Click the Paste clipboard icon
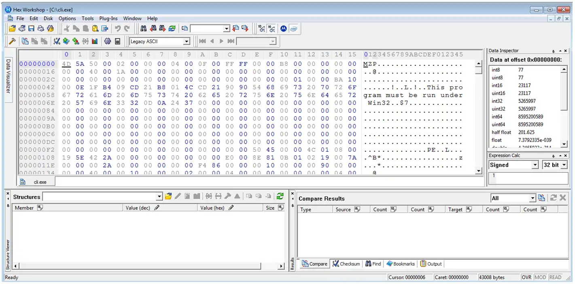This screenshot has width=575, height=284. (x=95, y=29)
